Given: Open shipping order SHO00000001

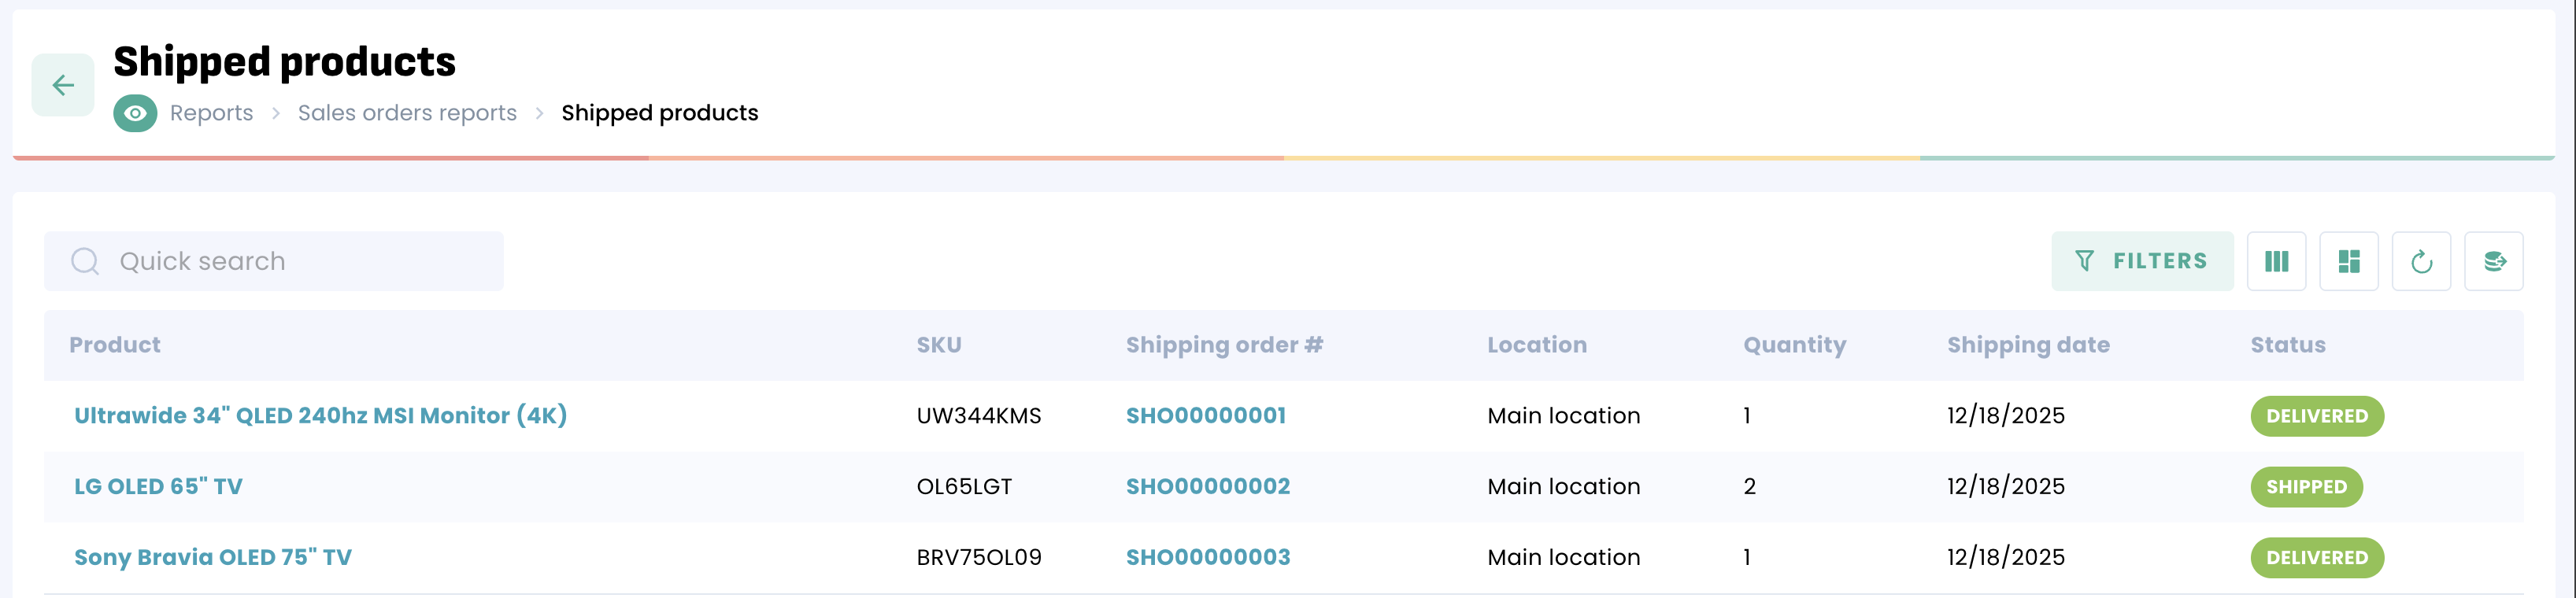Looking at the screenshot, I should point(1205,416).
